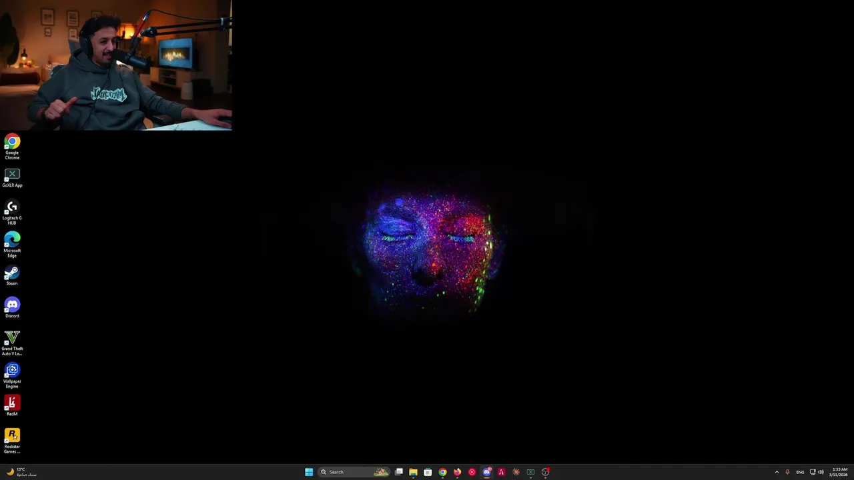This screenshot has height=480, width=854.
Task: Open Firefox from the taskbar
Action: click(x=457, y=472)
